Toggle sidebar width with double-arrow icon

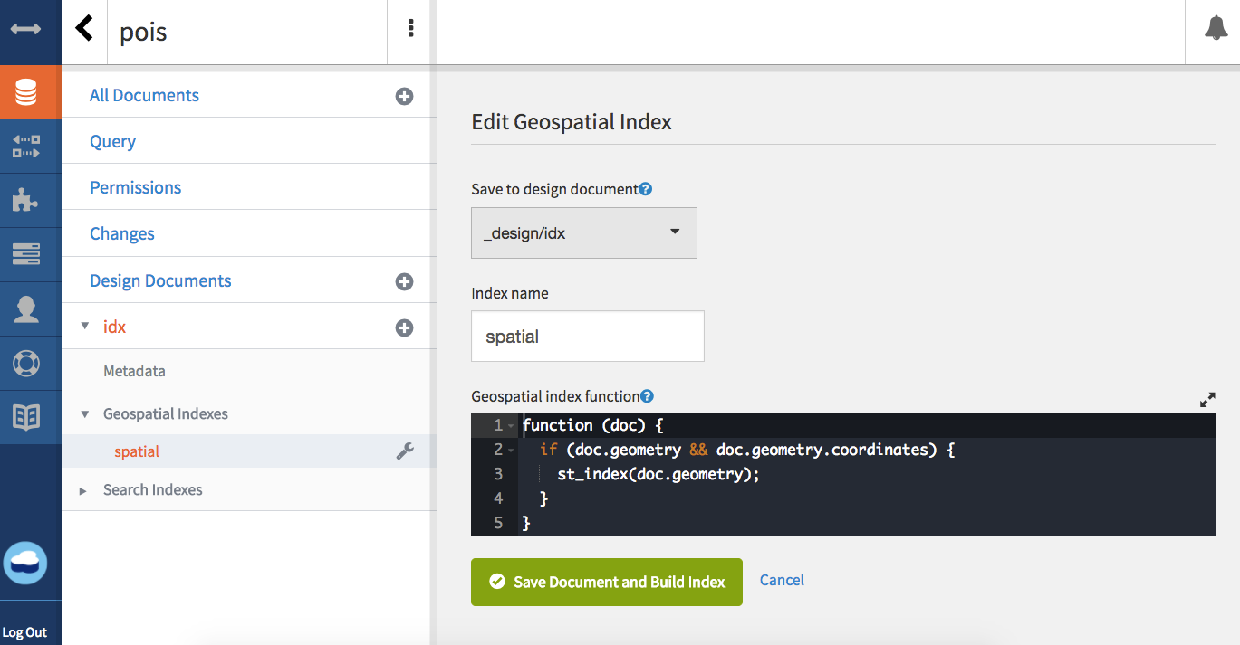[25, 30]
